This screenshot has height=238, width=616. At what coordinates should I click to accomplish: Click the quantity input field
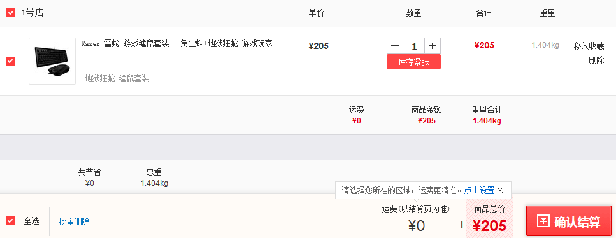coord(413,46)
